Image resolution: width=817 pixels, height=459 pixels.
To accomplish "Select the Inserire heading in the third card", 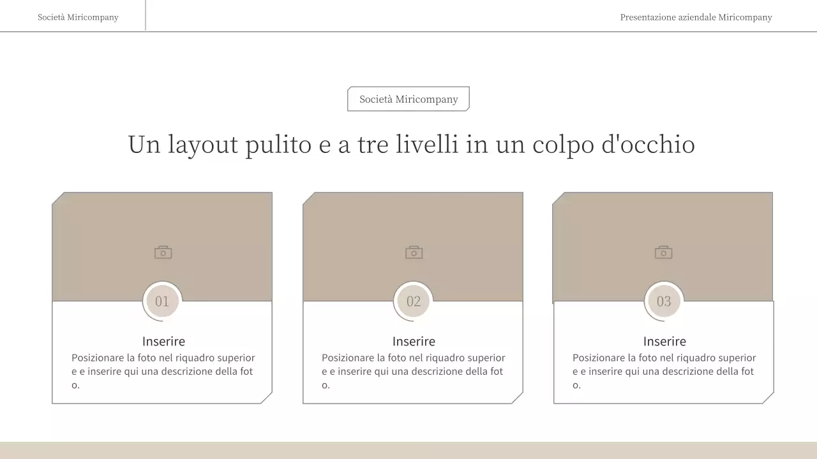I will pos(664,341).
